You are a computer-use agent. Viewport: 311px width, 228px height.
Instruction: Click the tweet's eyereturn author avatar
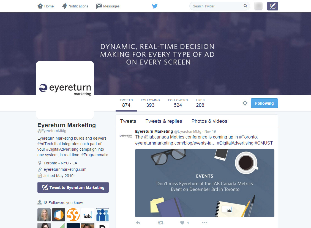(126, 136)
